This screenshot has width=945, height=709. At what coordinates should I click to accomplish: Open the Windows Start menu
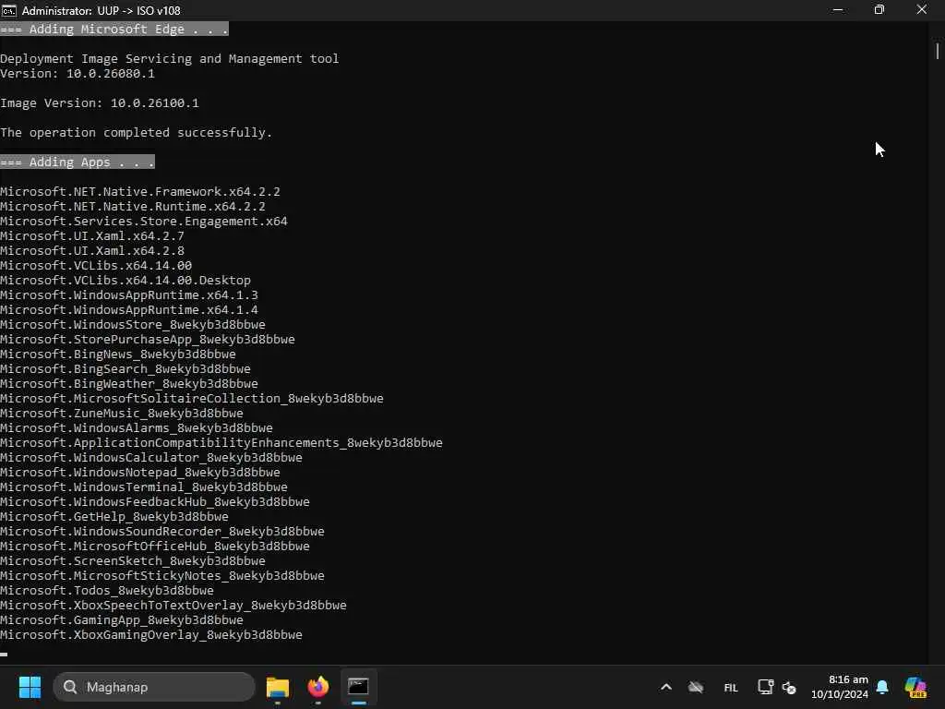[30, 687]
